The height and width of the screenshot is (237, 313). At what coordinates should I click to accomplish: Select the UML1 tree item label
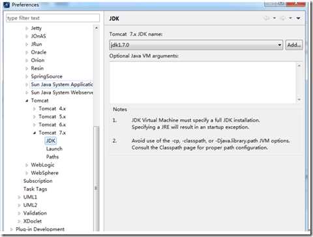pos(30,197)
